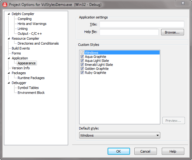Select Build Events in options tree
Viewport: 192px width, 160px height.
click(21, 48)
